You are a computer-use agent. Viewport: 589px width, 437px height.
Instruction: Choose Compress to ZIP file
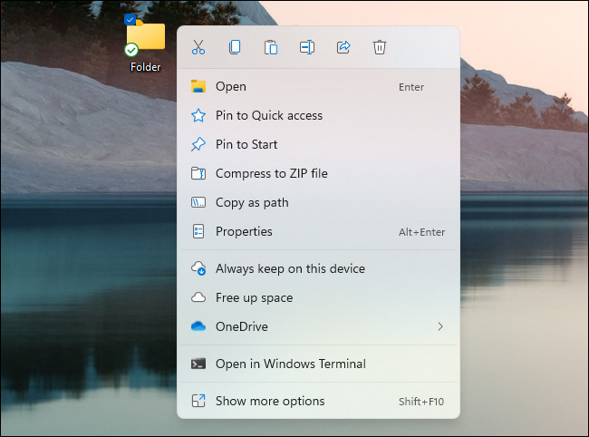pyautogui.click(x=272, y=174)
